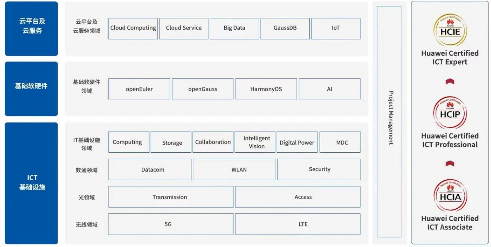
Task: Click the red arrow between HCIE and HCIP
Action: tap(450, 81)
